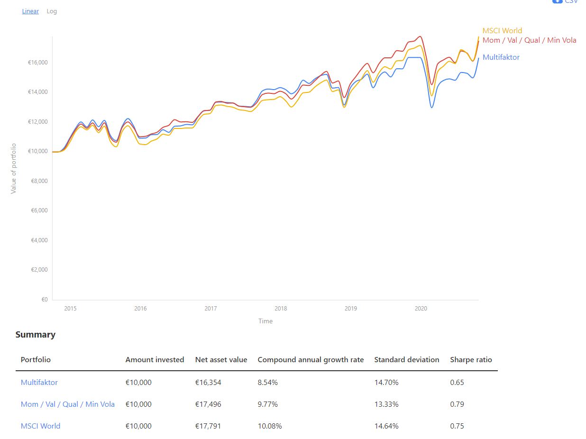Click the Value of portfolio axis title

point(14,168)
